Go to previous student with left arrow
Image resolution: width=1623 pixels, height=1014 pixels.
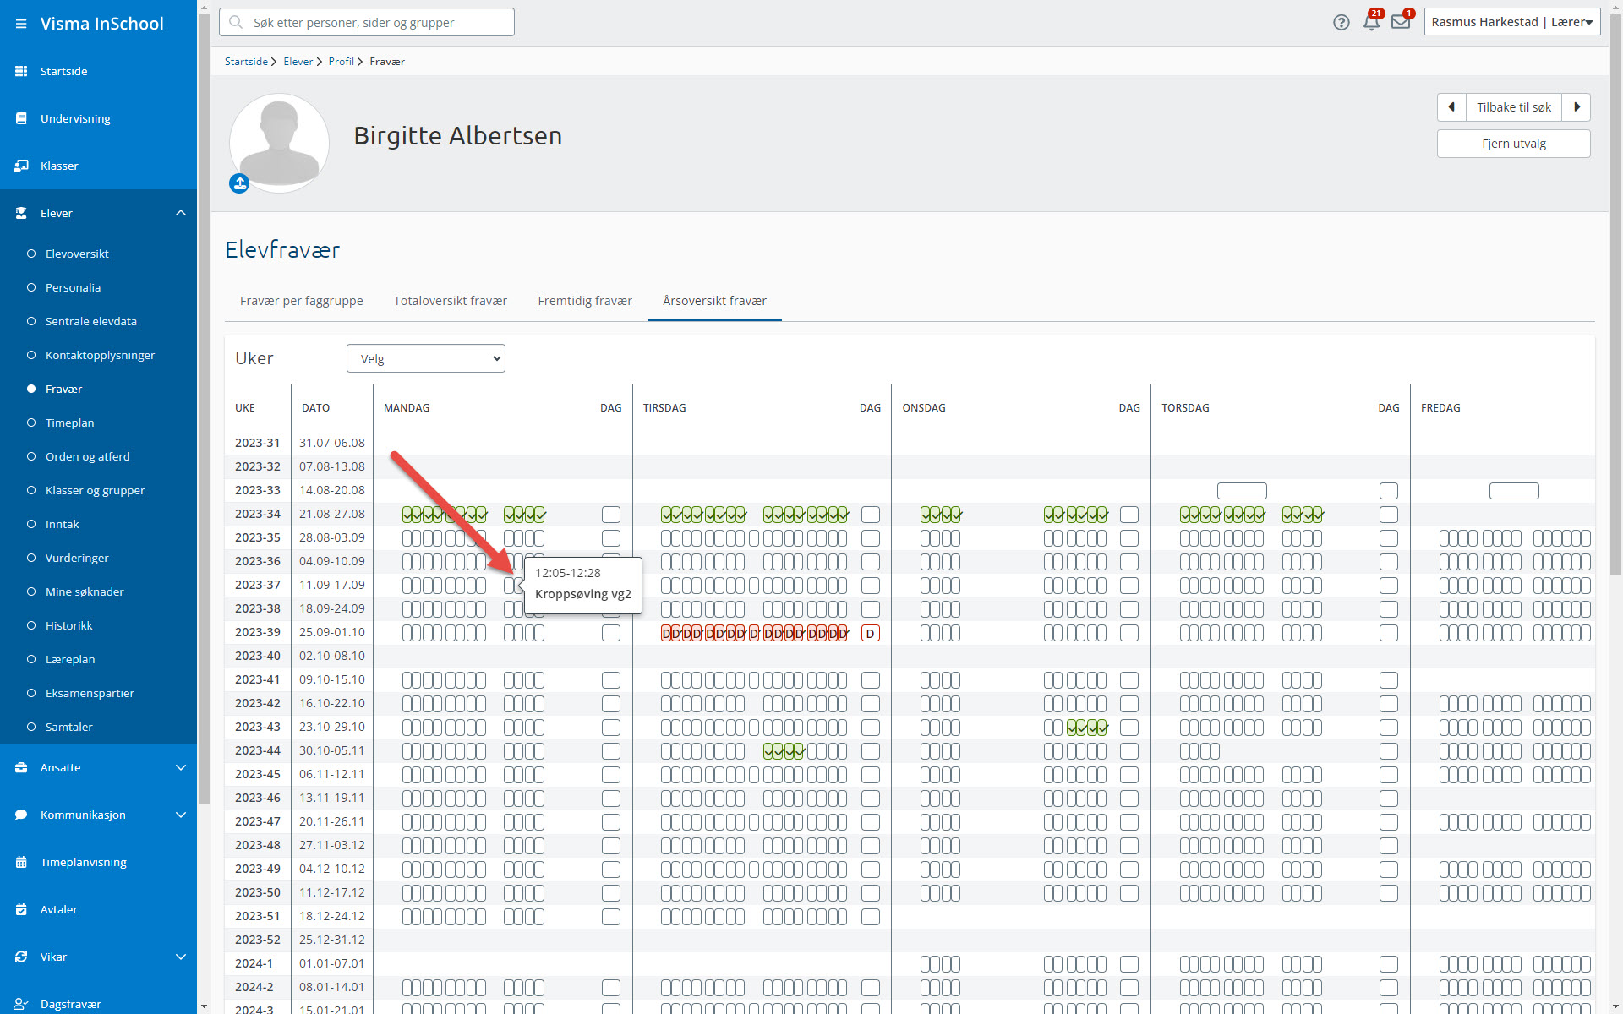pos(1451,107)
